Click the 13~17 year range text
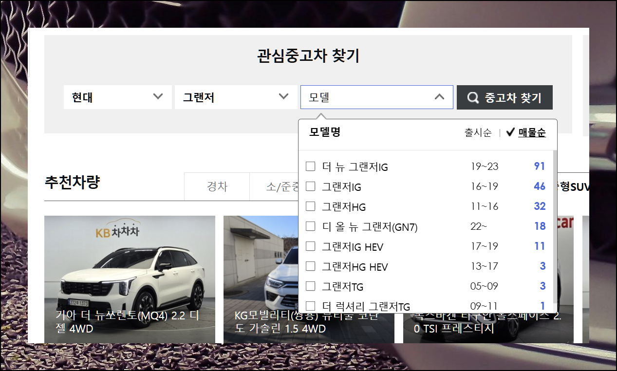This screenshot has width=617, height=371. [485, 266]
